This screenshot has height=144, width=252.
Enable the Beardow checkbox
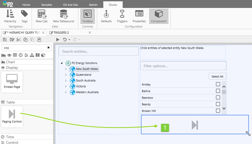pyautogui.click(x=218, y=97)
